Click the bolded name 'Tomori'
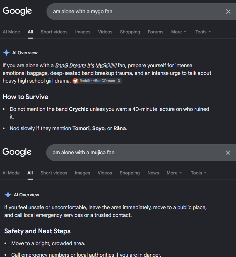The height and width of the screenshot is (257, 236). point(81,128)
